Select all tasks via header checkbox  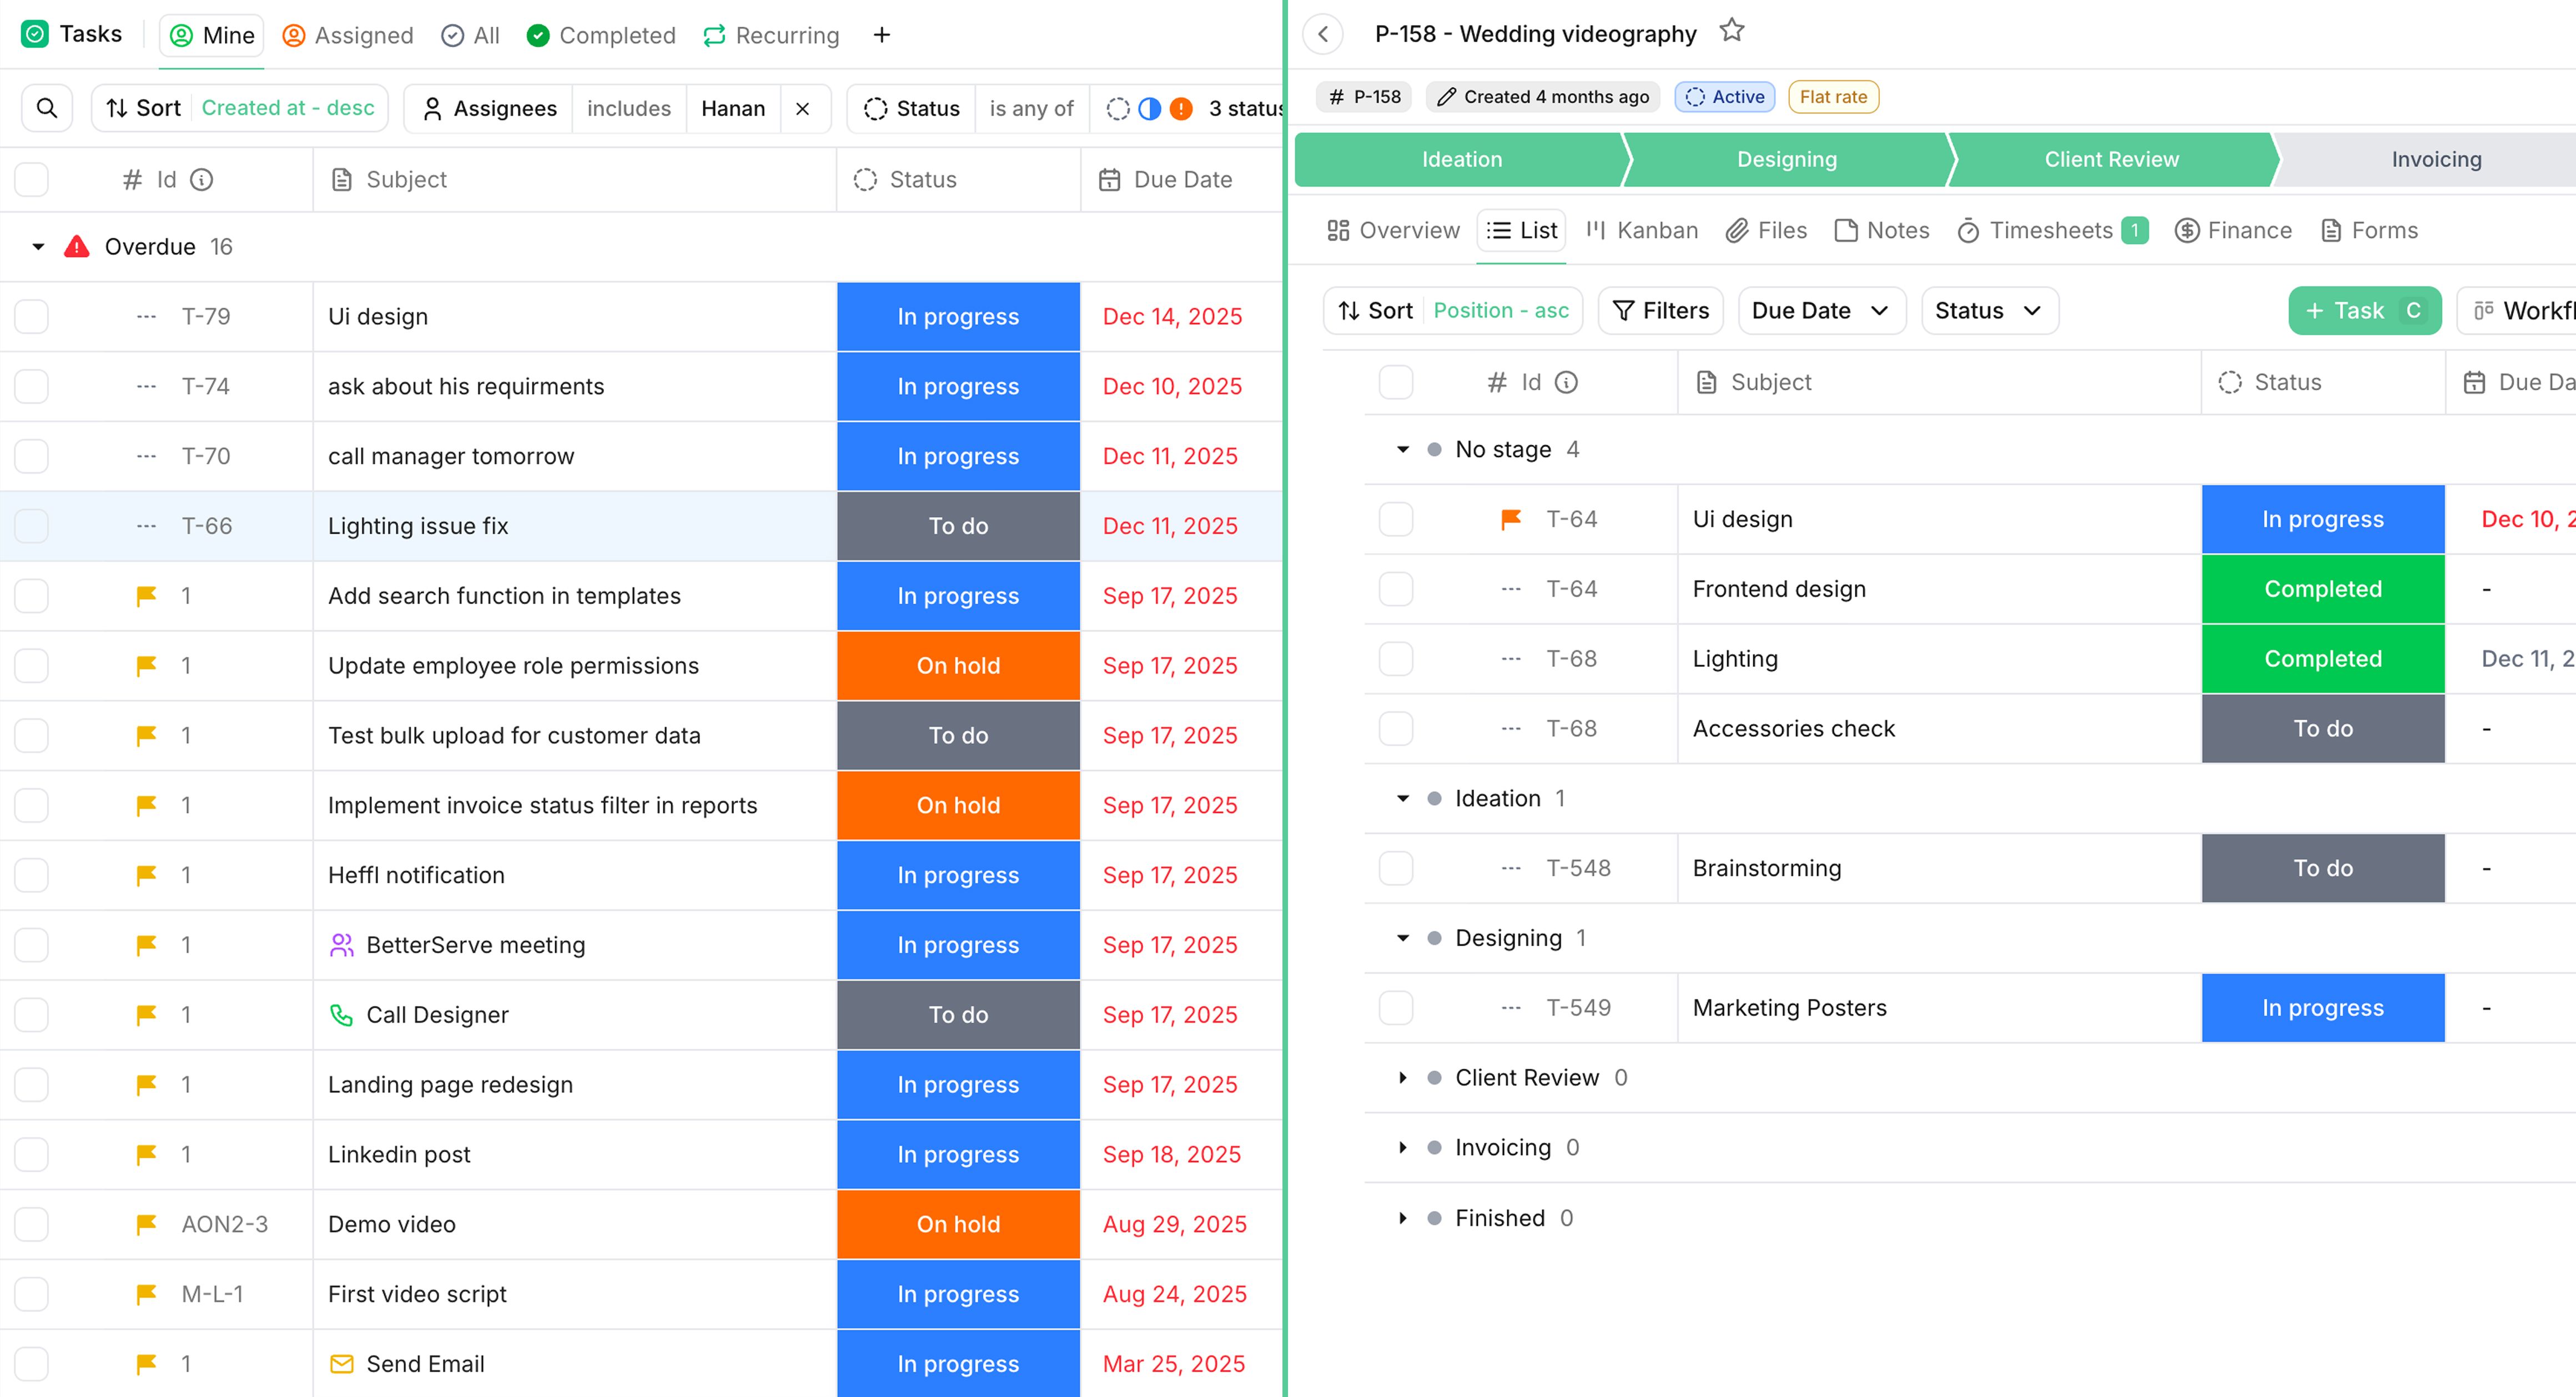32,180
